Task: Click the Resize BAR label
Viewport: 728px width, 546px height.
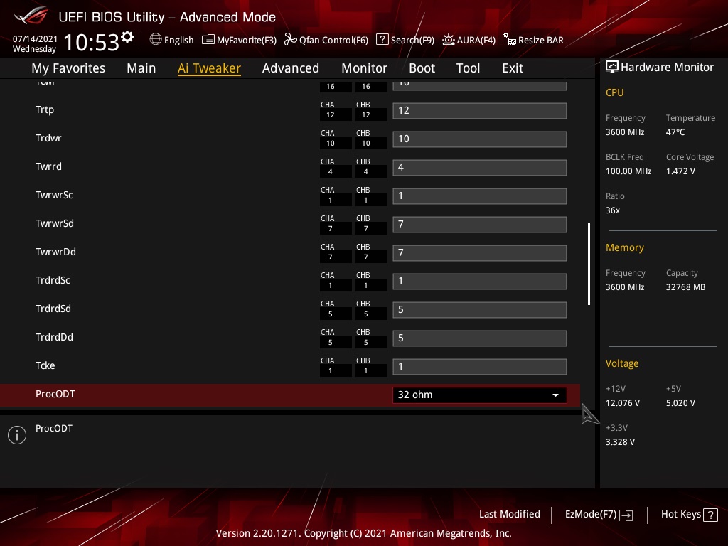Action: coord(541,40)
